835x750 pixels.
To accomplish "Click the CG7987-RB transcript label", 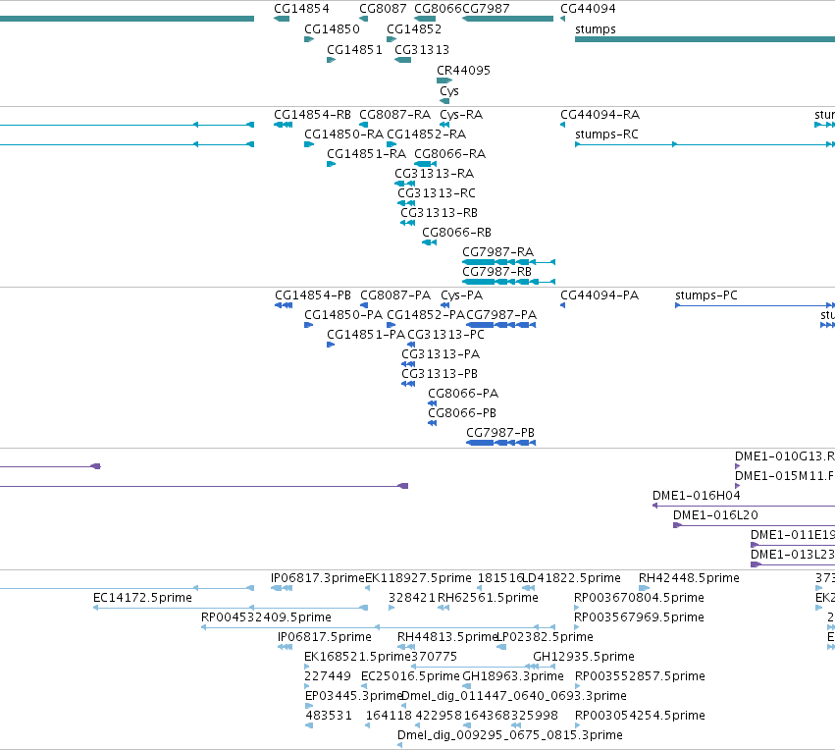I will click(496, 272).
